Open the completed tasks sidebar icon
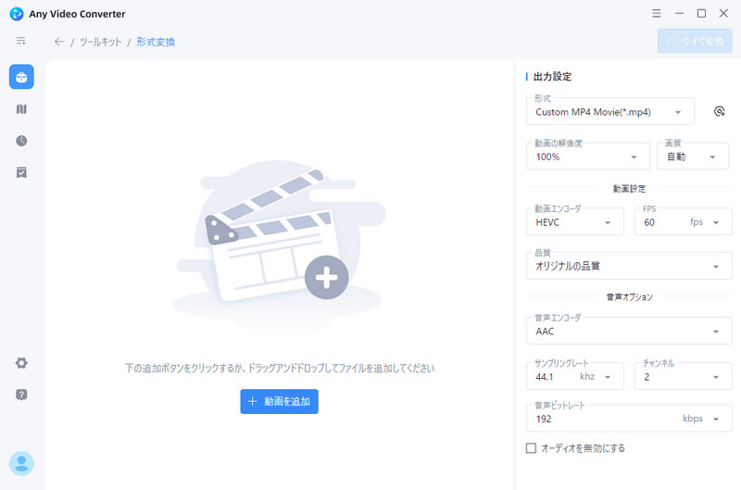 [x=21, y=172]
